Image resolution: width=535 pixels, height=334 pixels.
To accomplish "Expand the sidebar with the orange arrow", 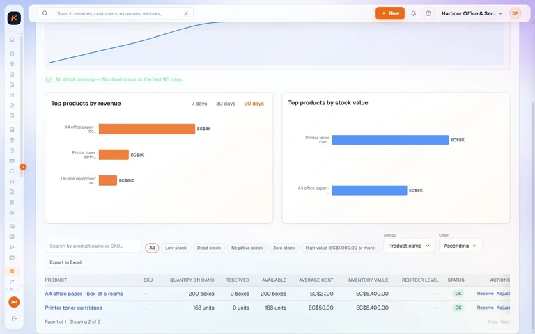I will 23,167.
